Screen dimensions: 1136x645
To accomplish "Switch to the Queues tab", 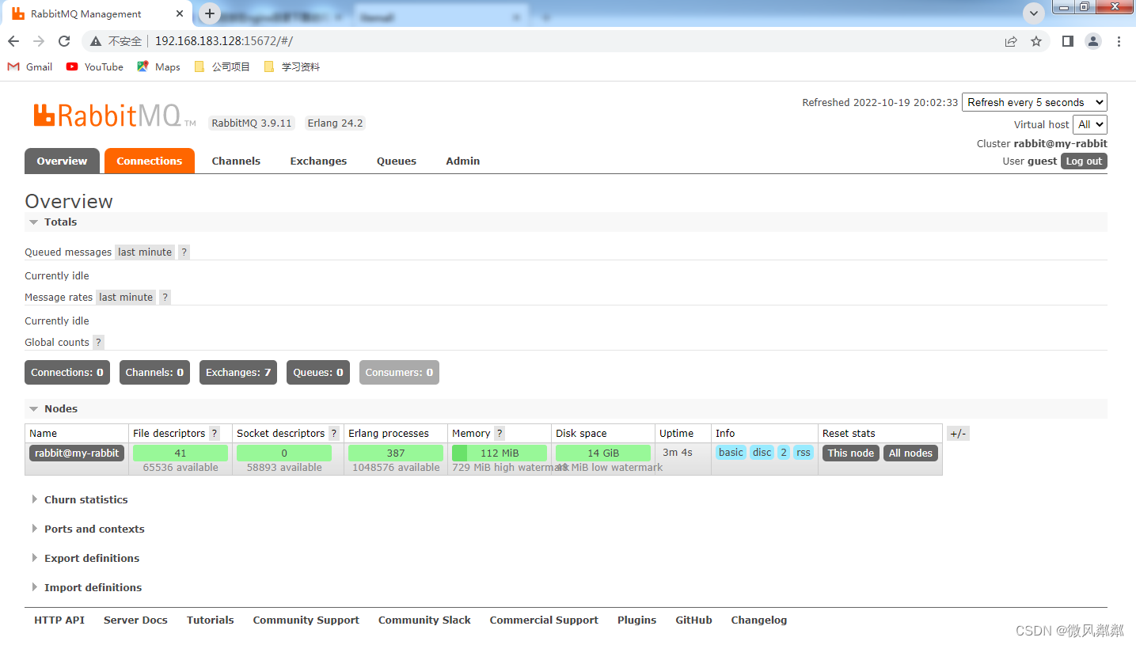I will (x=397, y=161).
